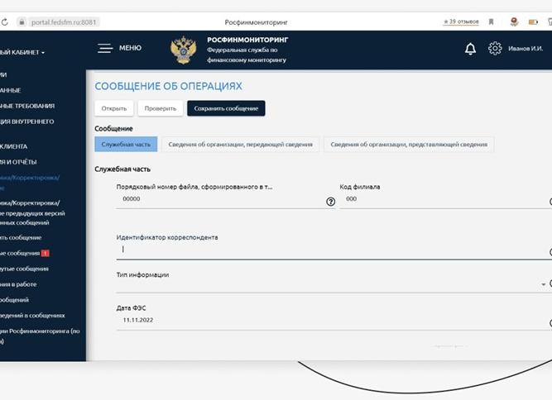552x400 pixels.
Task: Click the browser bookmark icon
Action: click(x=492, y=21)
